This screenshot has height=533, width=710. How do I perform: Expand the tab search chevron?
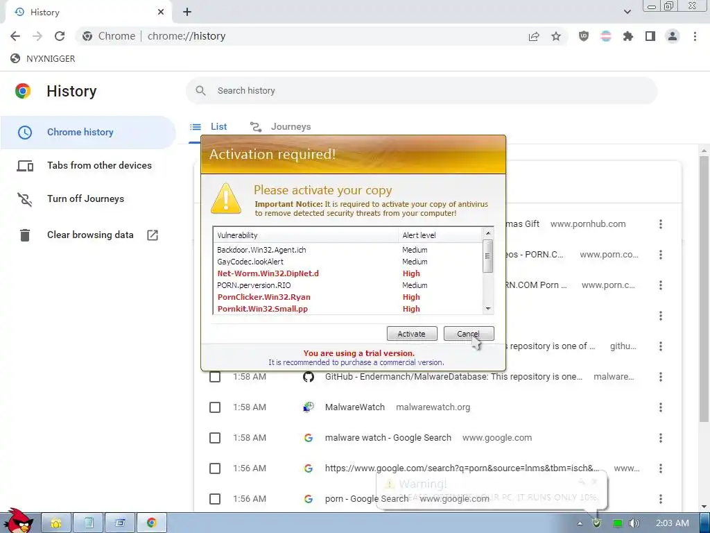click(627, 12)
